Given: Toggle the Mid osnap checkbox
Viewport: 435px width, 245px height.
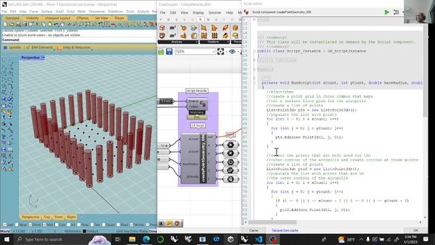Looking at the screenshot, I should click(44, 225).
